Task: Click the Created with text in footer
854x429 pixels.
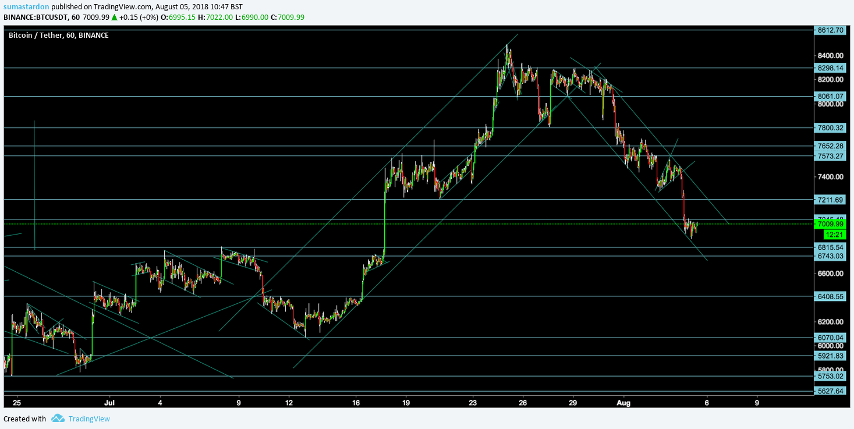Action: 25,419
